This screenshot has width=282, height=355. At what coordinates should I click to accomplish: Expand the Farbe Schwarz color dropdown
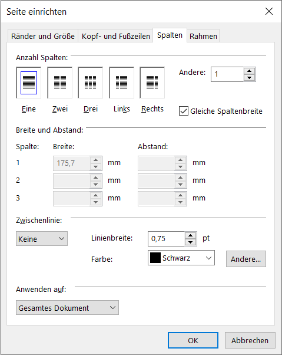181,258
